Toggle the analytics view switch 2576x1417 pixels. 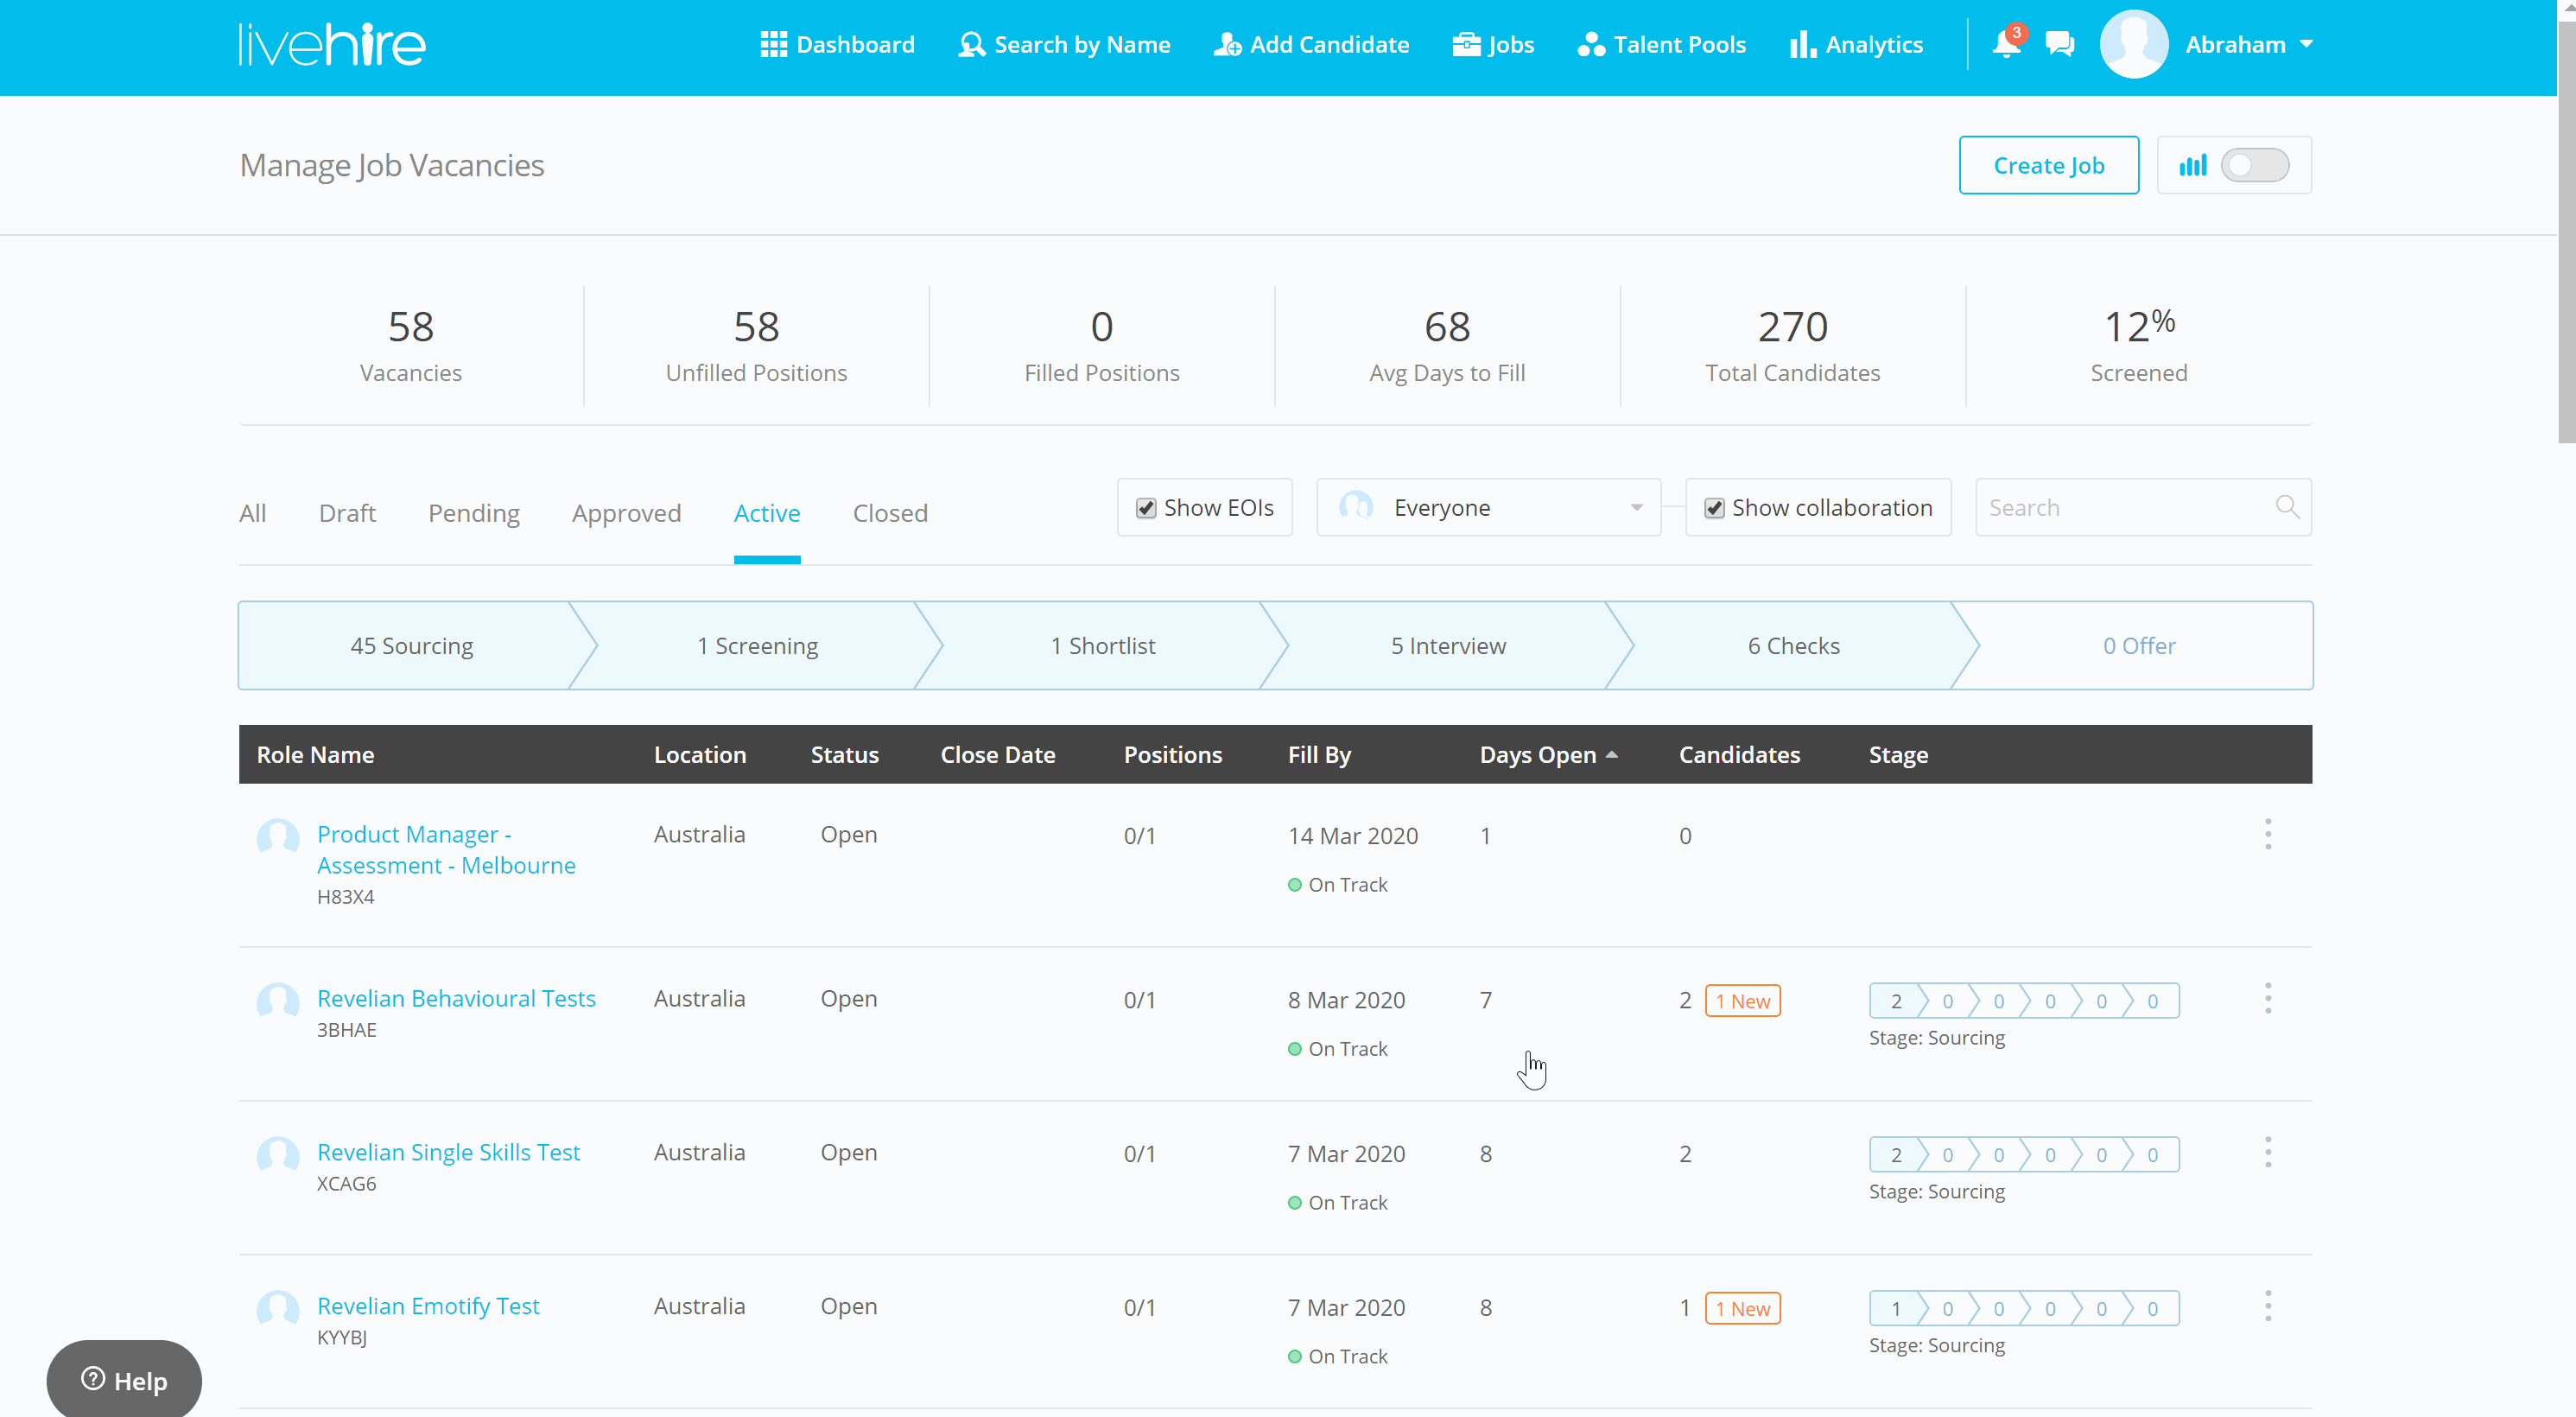[2255, 165]
